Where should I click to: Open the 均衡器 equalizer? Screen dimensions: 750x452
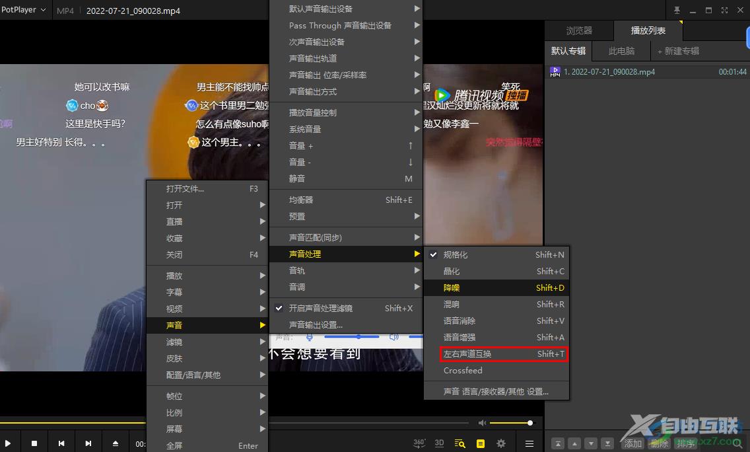(x=346, y=200)
